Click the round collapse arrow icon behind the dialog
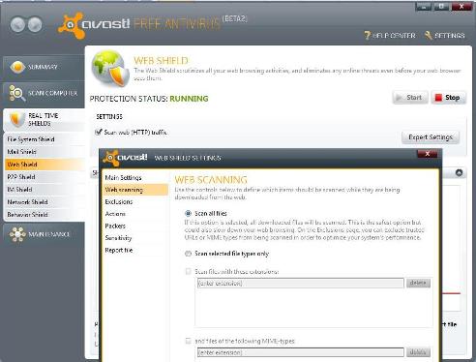Viewport: 476px width, 362px height. pos(459,173)
